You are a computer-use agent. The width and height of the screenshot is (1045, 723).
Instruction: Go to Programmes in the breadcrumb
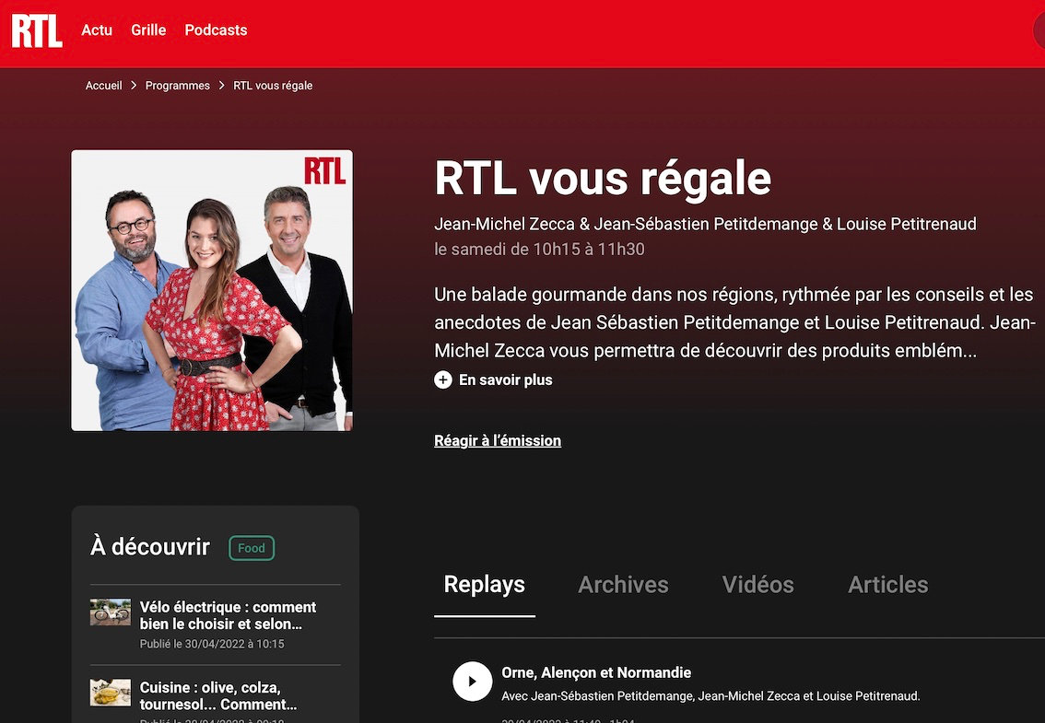pyautogui.click(x=177, y=86)
